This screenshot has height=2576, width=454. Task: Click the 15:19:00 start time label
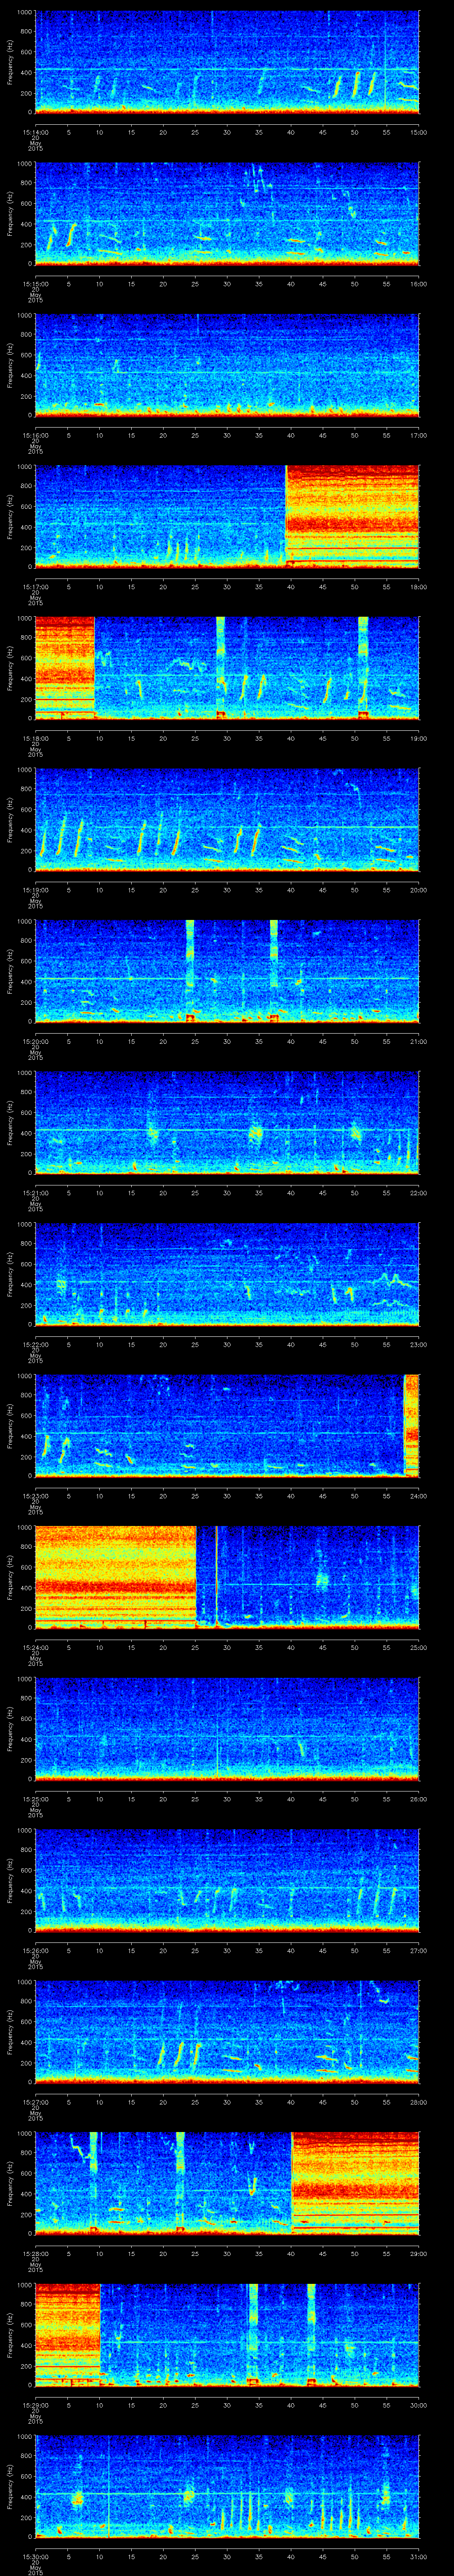pyautogui.click(x=36, y=890)
